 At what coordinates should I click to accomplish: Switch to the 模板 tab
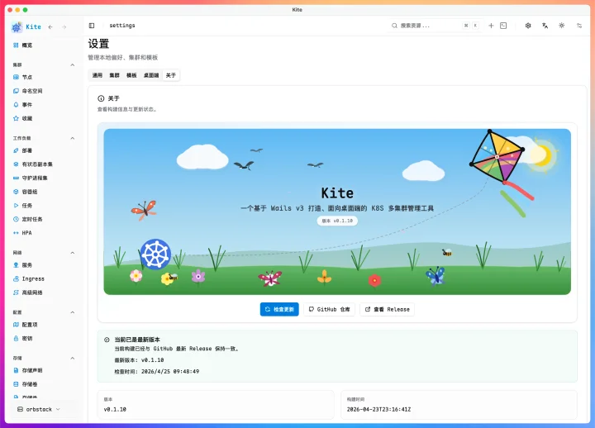pyautogui.click(x=131, y=75)
